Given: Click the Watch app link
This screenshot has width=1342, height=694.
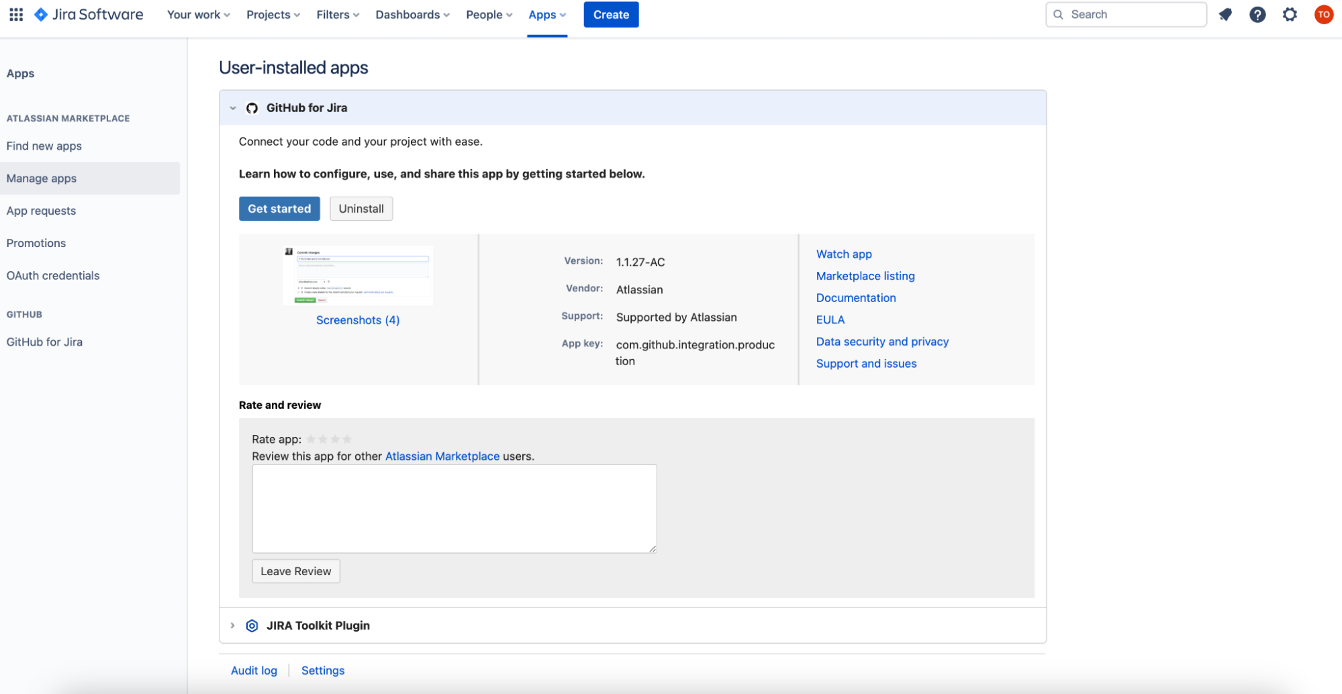Looking at the screenshot, I should pos(844,254).
